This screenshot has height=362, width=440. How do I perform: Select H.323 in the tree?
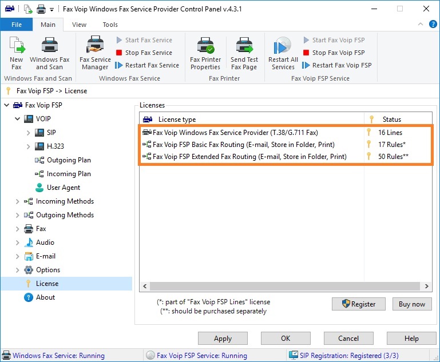click(49, 146)
